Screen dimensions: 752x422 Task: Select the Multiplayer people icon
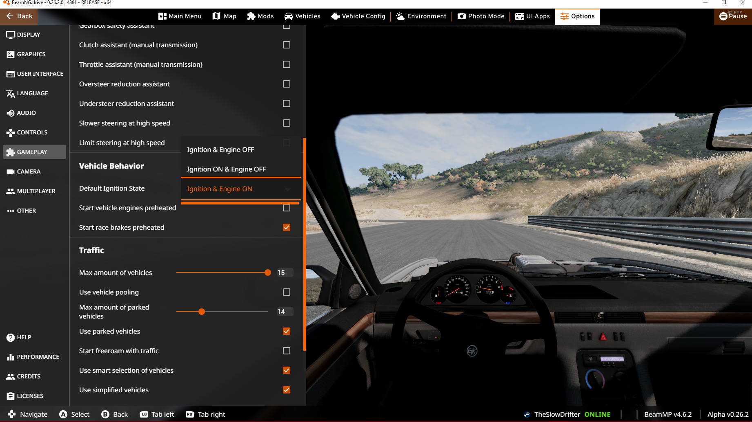pos(11,191)
